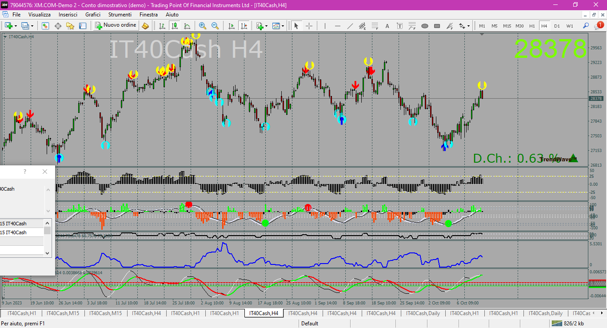The width and height of the screenshot is (607, 328).
Task: Open the Aiuto menu
Action: [x=172, y=15]
